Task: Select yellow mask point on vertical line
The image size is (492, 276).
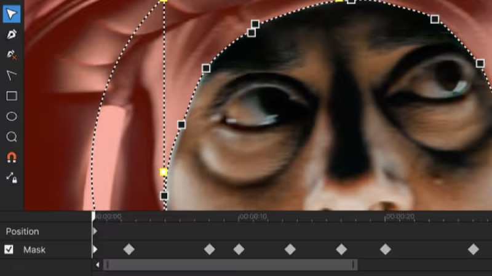Action: 164,172
